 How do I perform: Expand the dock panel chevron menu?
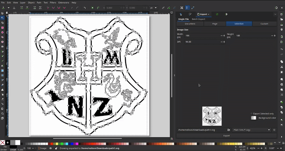pyautogui.click(x=275, y=14)
